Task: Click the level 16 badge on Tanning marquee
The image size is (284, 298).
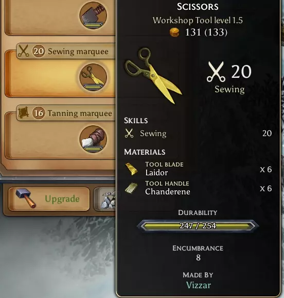Action: coord(39,113)
